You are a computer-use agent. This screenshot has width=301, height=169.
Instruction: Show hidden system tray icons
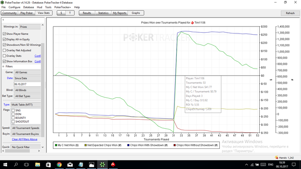pyautogui.click(x=246, y=165)
